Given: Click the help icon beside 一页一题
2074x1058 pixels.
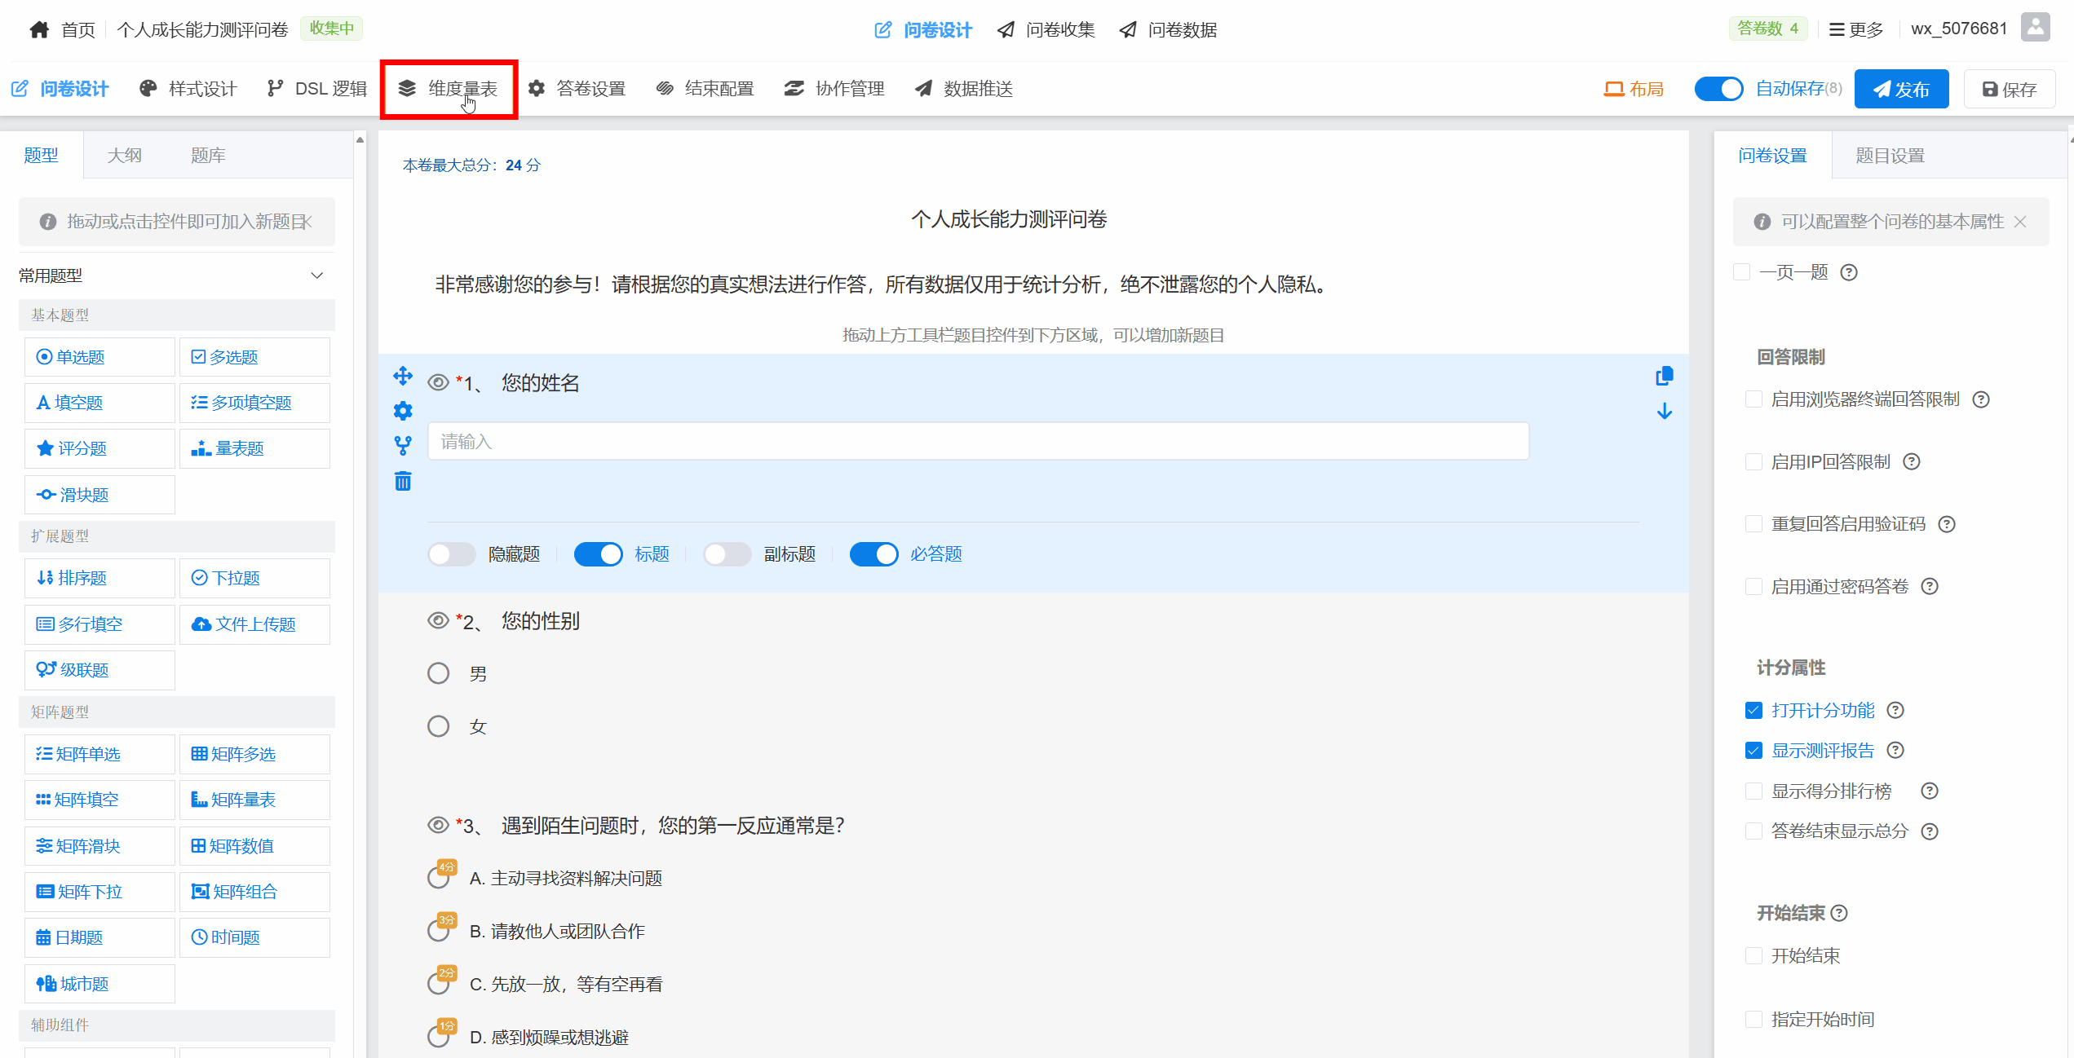Looking at the screenshot, I should (1849, 272).
